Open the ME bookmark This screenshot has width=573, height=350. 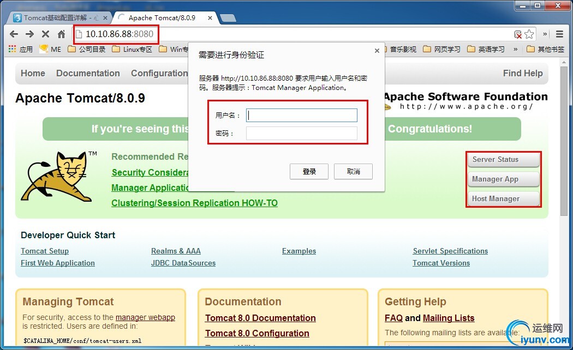[50, 49]
